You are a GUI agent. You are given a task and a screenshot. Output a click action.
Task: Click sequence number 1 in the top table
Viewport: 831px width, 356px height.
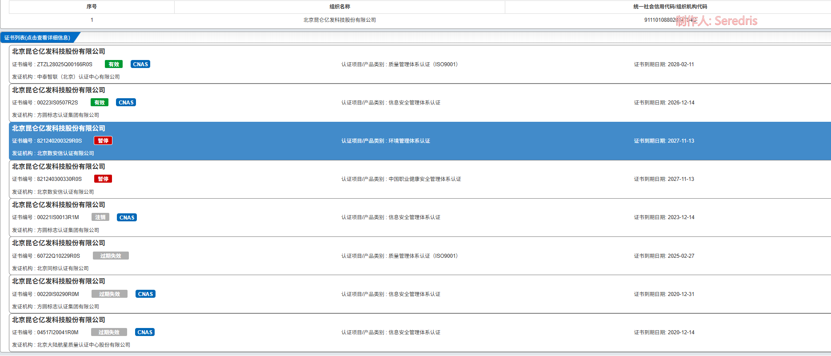pyautogui.click(x=92, y=20)
